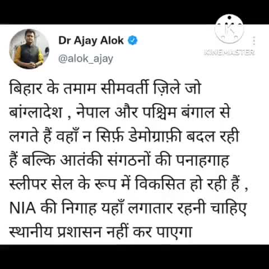Screen dimensions: 269x269
Task: Select the display name Dr Ajay Alok
Action: pyautogui.click(x=91, y=40)
